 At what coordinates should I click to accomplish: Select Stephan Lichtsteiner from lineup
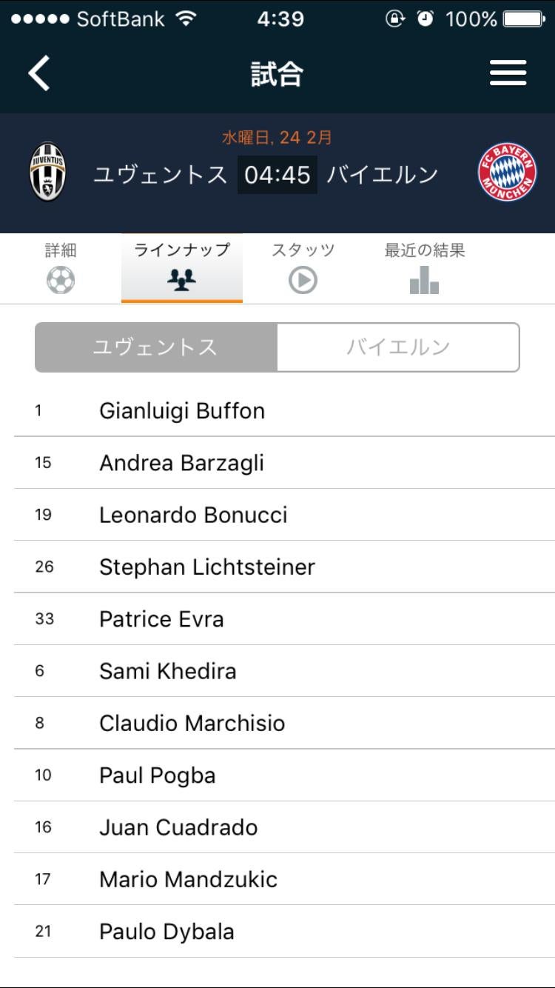(207, 567)
